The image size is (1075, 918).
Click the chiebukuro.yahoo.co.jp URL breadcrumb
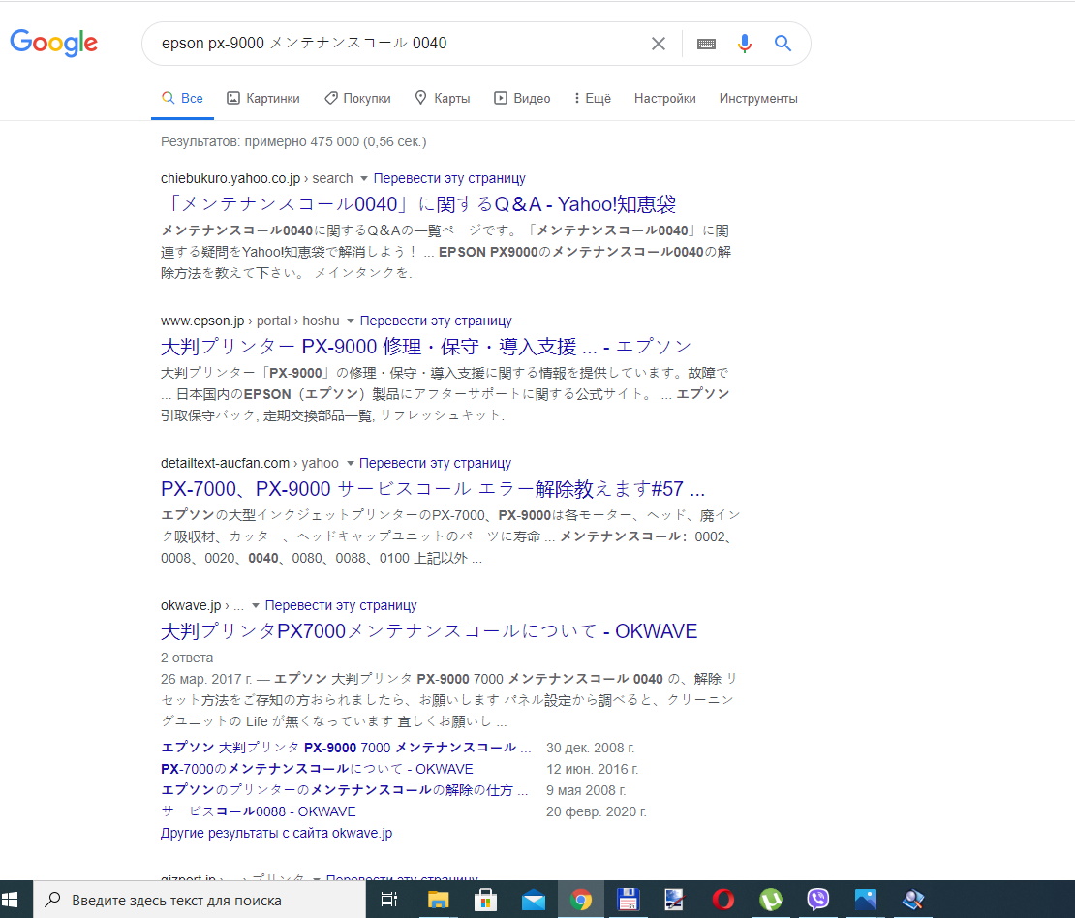click(x=257, y=178)
